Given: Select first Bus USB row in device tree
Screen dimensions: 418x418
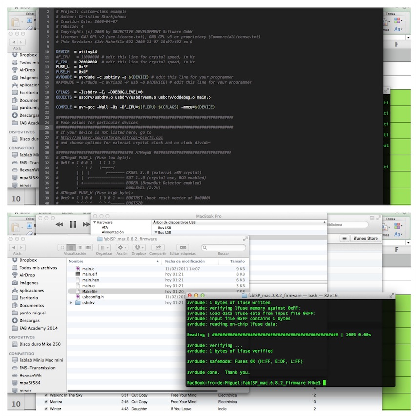Looking at the screenshot, I should point(165,228).
